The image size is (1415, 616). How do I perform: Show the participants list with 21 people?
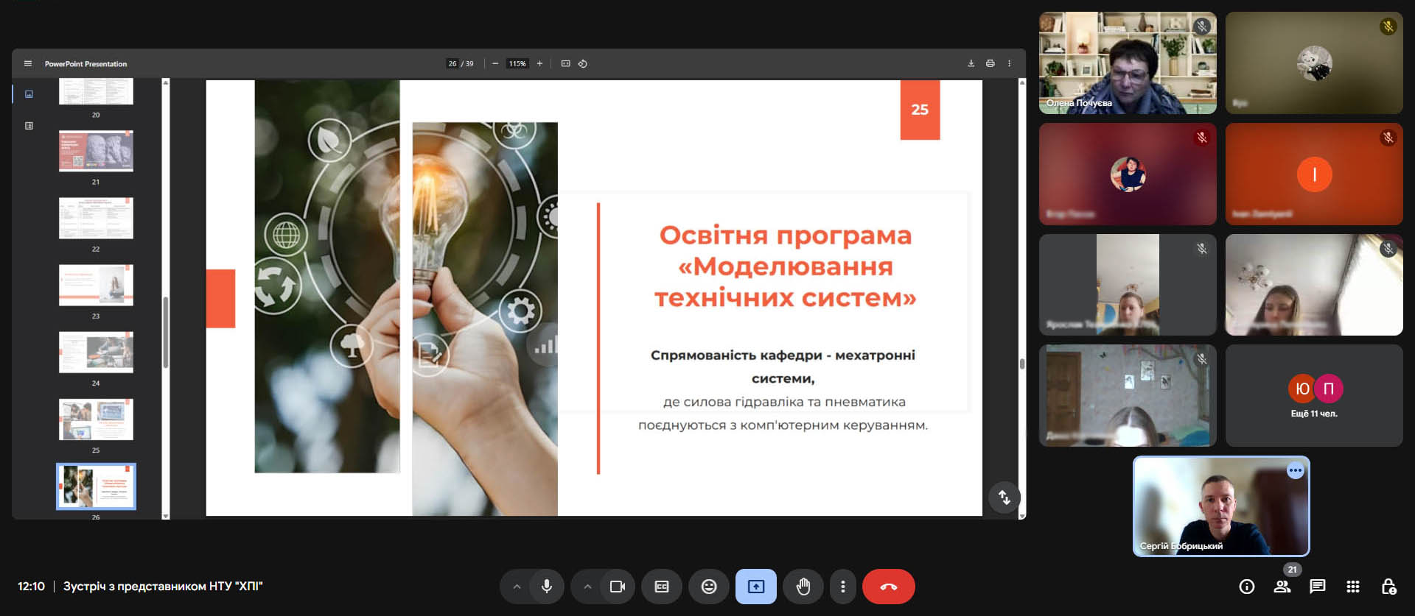coord(1282,587)
